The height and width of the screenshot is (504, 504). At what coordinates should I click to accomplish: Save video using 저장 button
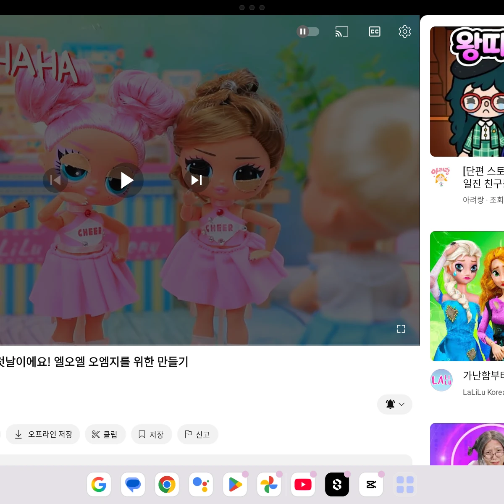151,434
